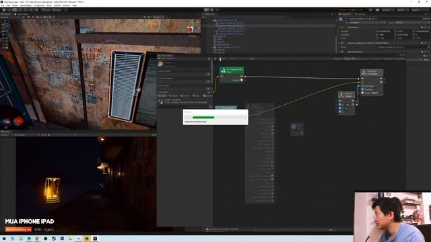Select the combined Transform tool
This screenshot has width=431, height=242.
pos(32,10)
